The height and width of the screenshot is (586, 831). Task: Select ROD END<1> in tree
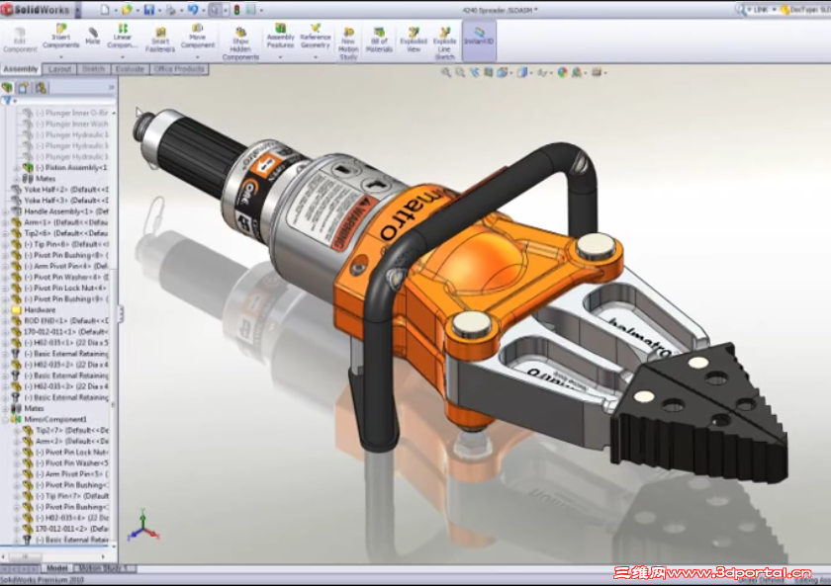coord(60,321)
